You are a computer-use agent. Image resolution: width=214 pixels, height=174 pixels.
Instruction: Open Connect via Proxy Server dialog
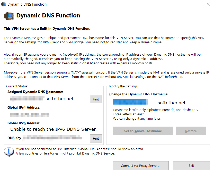[x=141, y=166]
